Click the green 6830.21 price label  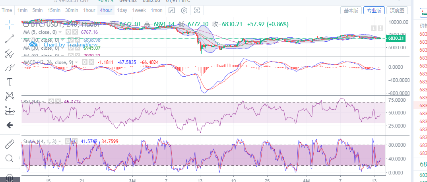[x=396, y=39]
